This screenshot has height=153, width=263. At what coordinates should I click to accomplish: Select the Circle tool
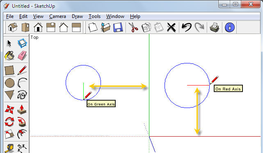click(9, 83)
